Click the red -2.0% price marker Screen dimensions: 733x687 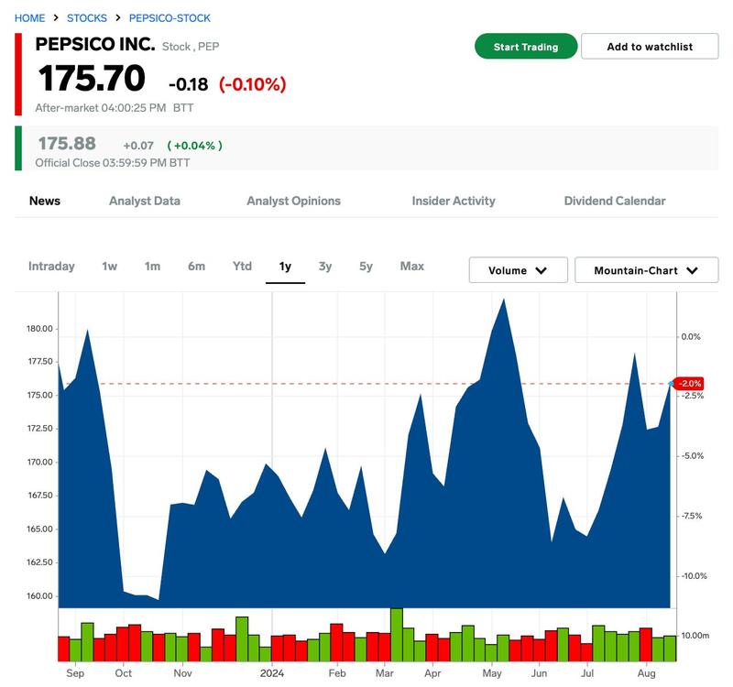(x=689, y=383)
